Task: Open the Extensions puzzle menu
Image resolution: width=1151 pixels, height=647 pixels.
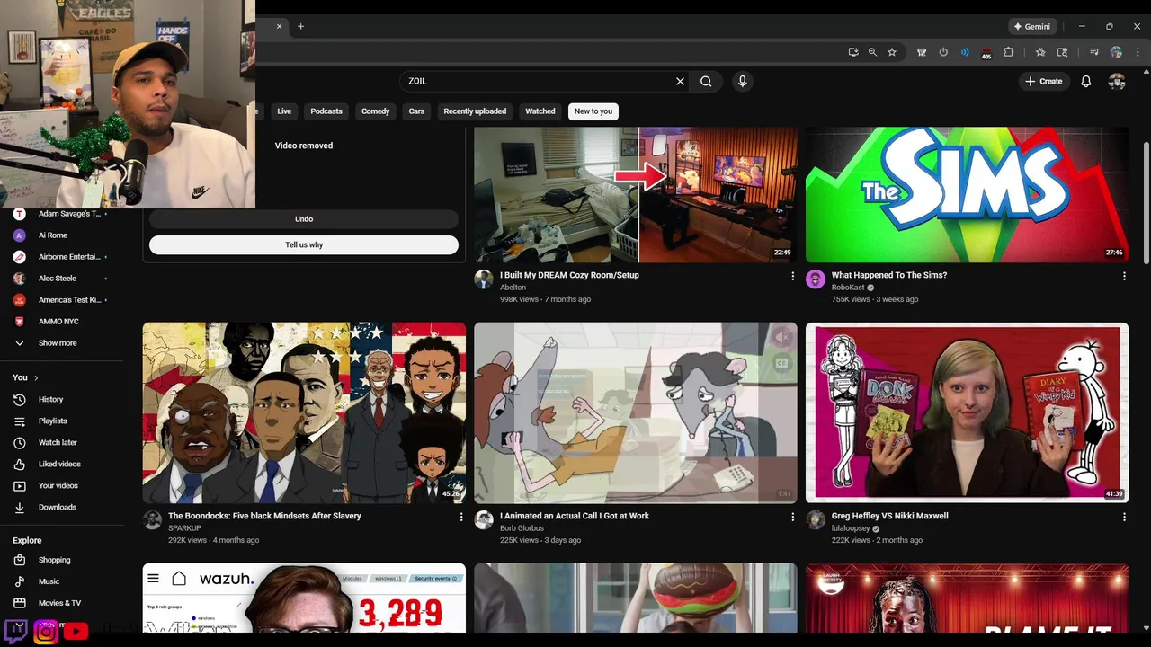Action: pyautogui.click(x=1008, y=52)
